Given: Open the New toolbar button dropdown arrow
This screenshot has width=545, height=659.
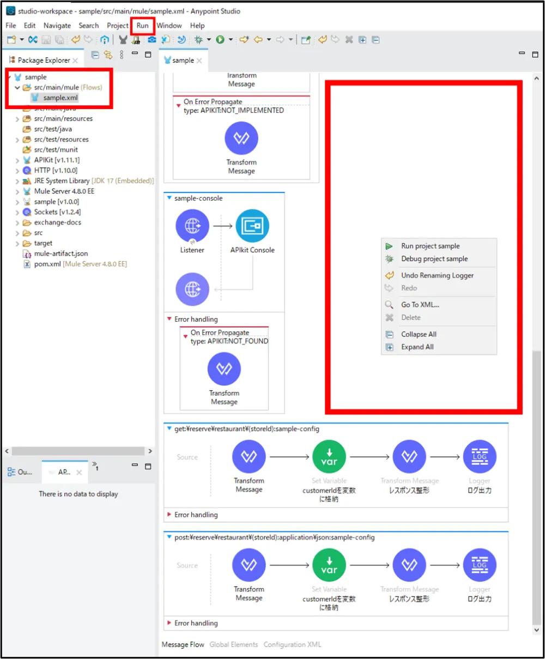Looking at the screenshot, I should click(22, 40).
